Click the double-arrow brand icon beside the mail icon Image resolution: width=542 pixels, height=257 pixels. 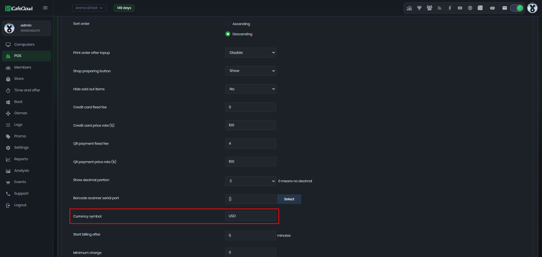(x=492, y=8)
